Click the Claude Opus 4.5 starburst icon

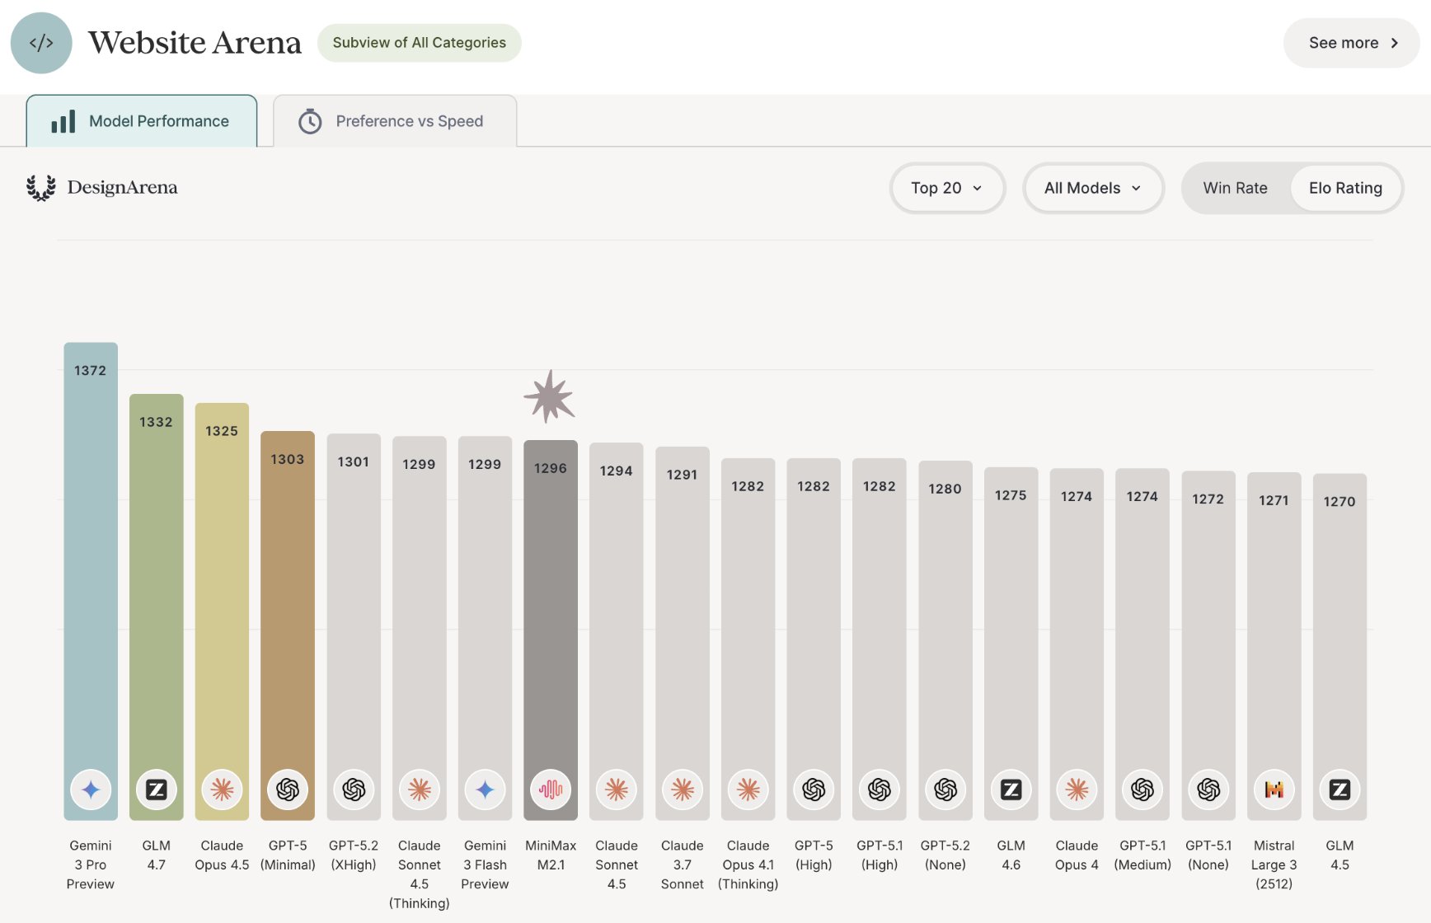coord(222,789)
